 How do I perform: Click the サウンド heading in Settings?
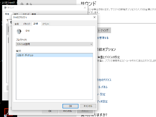(88, 4)
